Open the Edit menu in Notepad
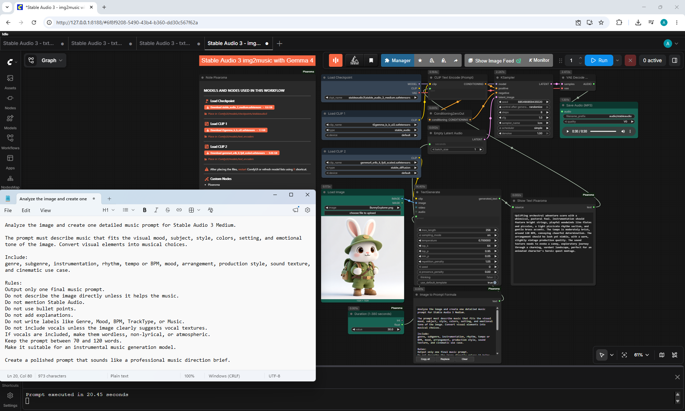685x411 pixels. [x=26, y=210]
